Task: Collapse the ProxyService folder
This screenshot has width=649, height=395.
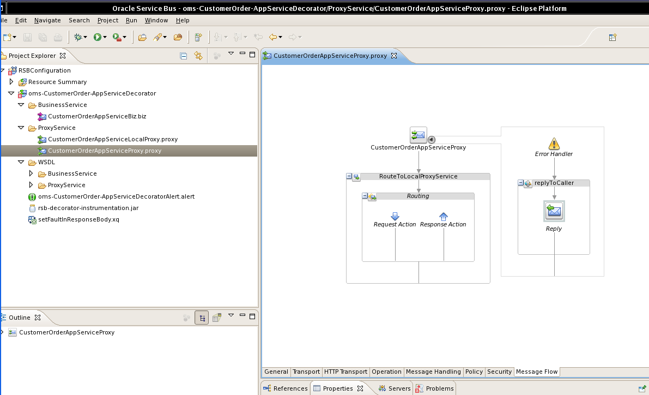Action: pyautogui.click(x=21, y=128)
